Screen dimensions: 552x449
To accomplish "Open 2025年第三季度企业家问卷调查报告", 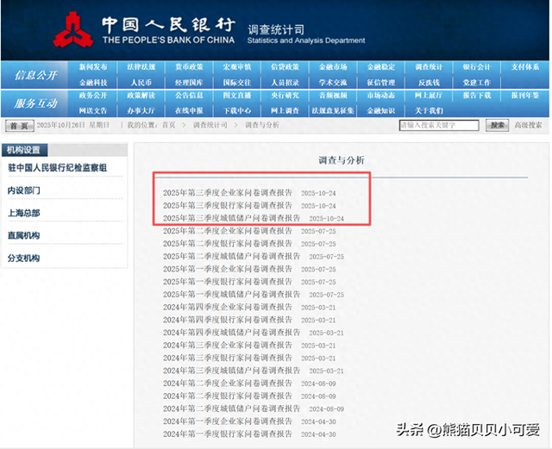I will (228, 193).
